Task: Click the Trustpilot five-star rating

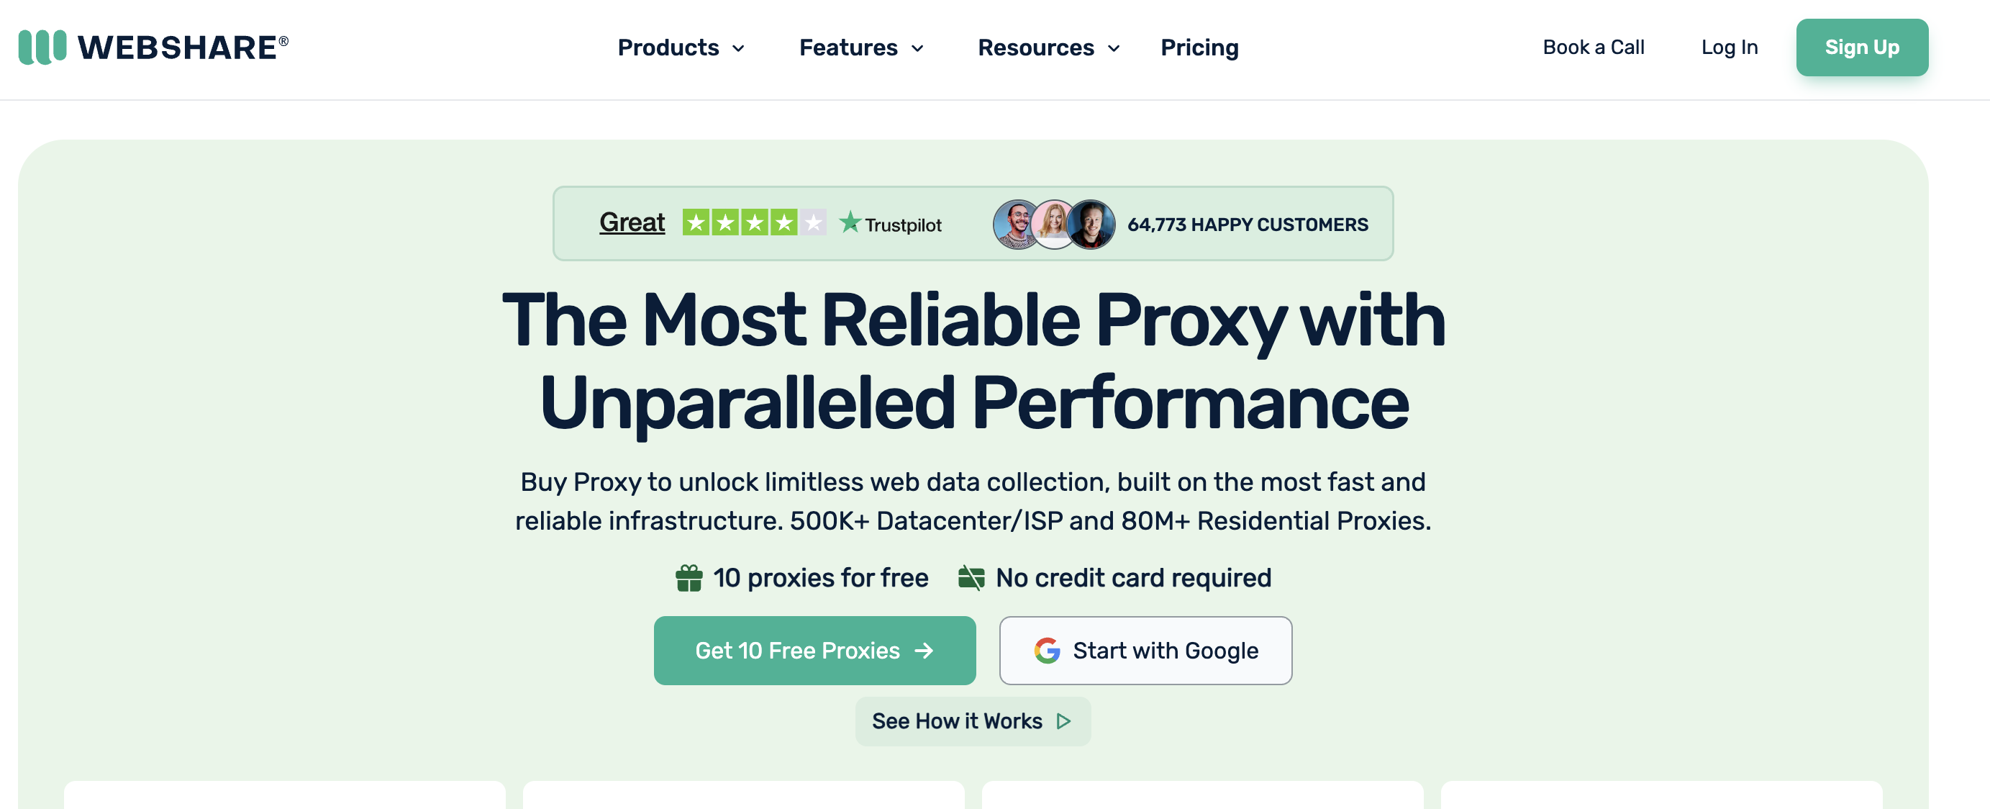Action: (x=753, y=223)
